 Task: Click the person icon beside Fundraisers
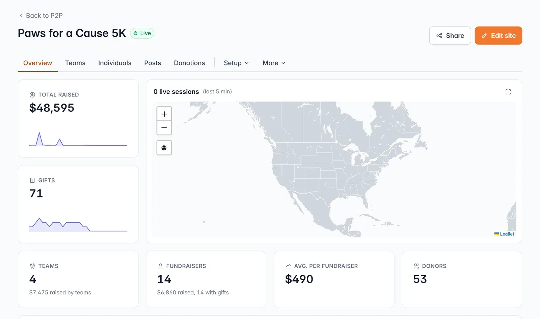tap(160, 266)
